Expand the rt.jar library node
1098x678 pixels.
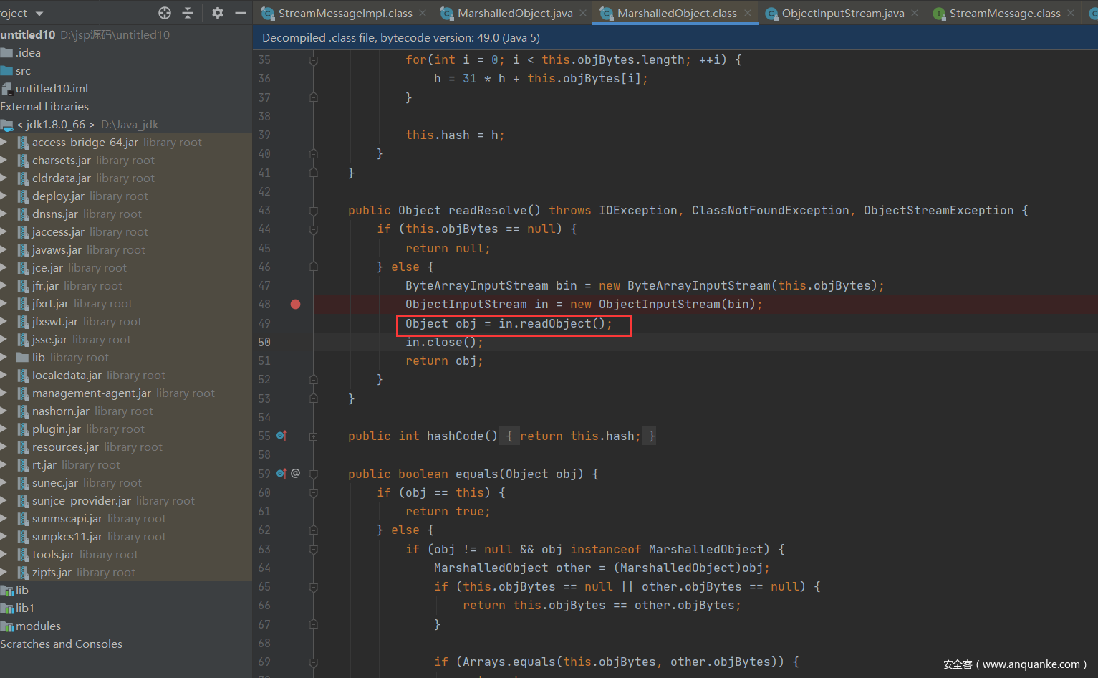tap(4, 465)
